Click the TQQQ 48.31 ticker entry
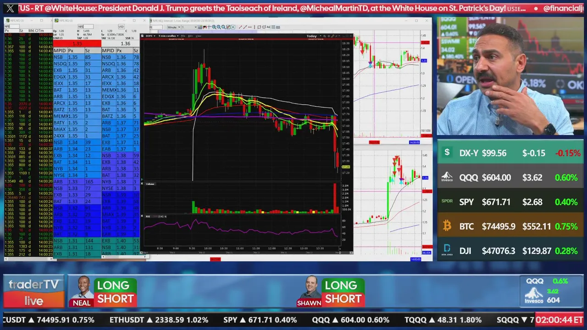Viewport: 587px width, 330px height. coord(443,320)
